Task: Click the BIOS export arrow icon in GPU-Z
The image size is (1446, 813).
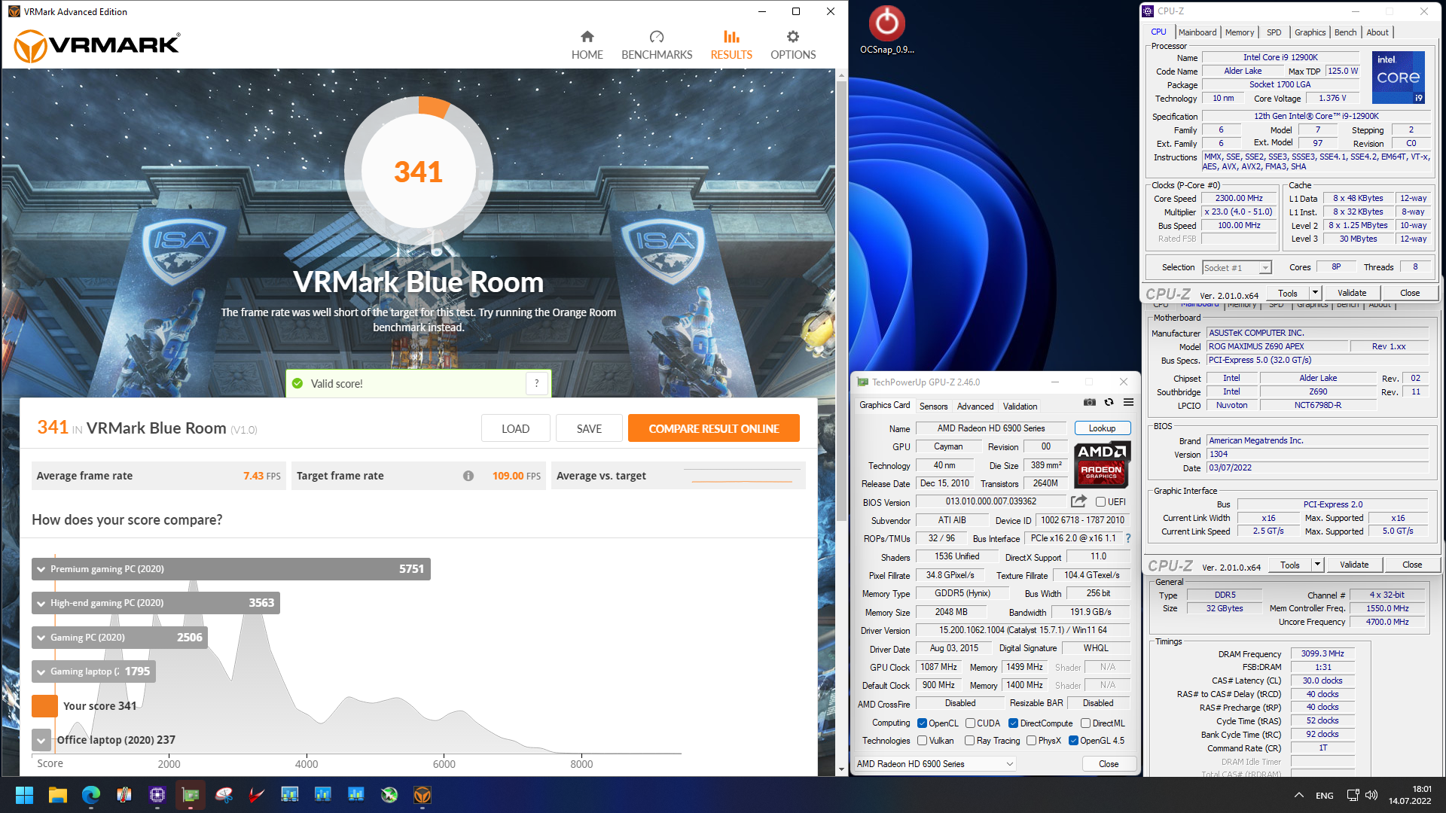Action: click(1078, 501)
